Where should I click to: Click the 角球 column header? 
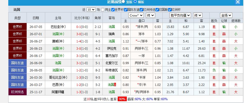[x=98, y=18]
